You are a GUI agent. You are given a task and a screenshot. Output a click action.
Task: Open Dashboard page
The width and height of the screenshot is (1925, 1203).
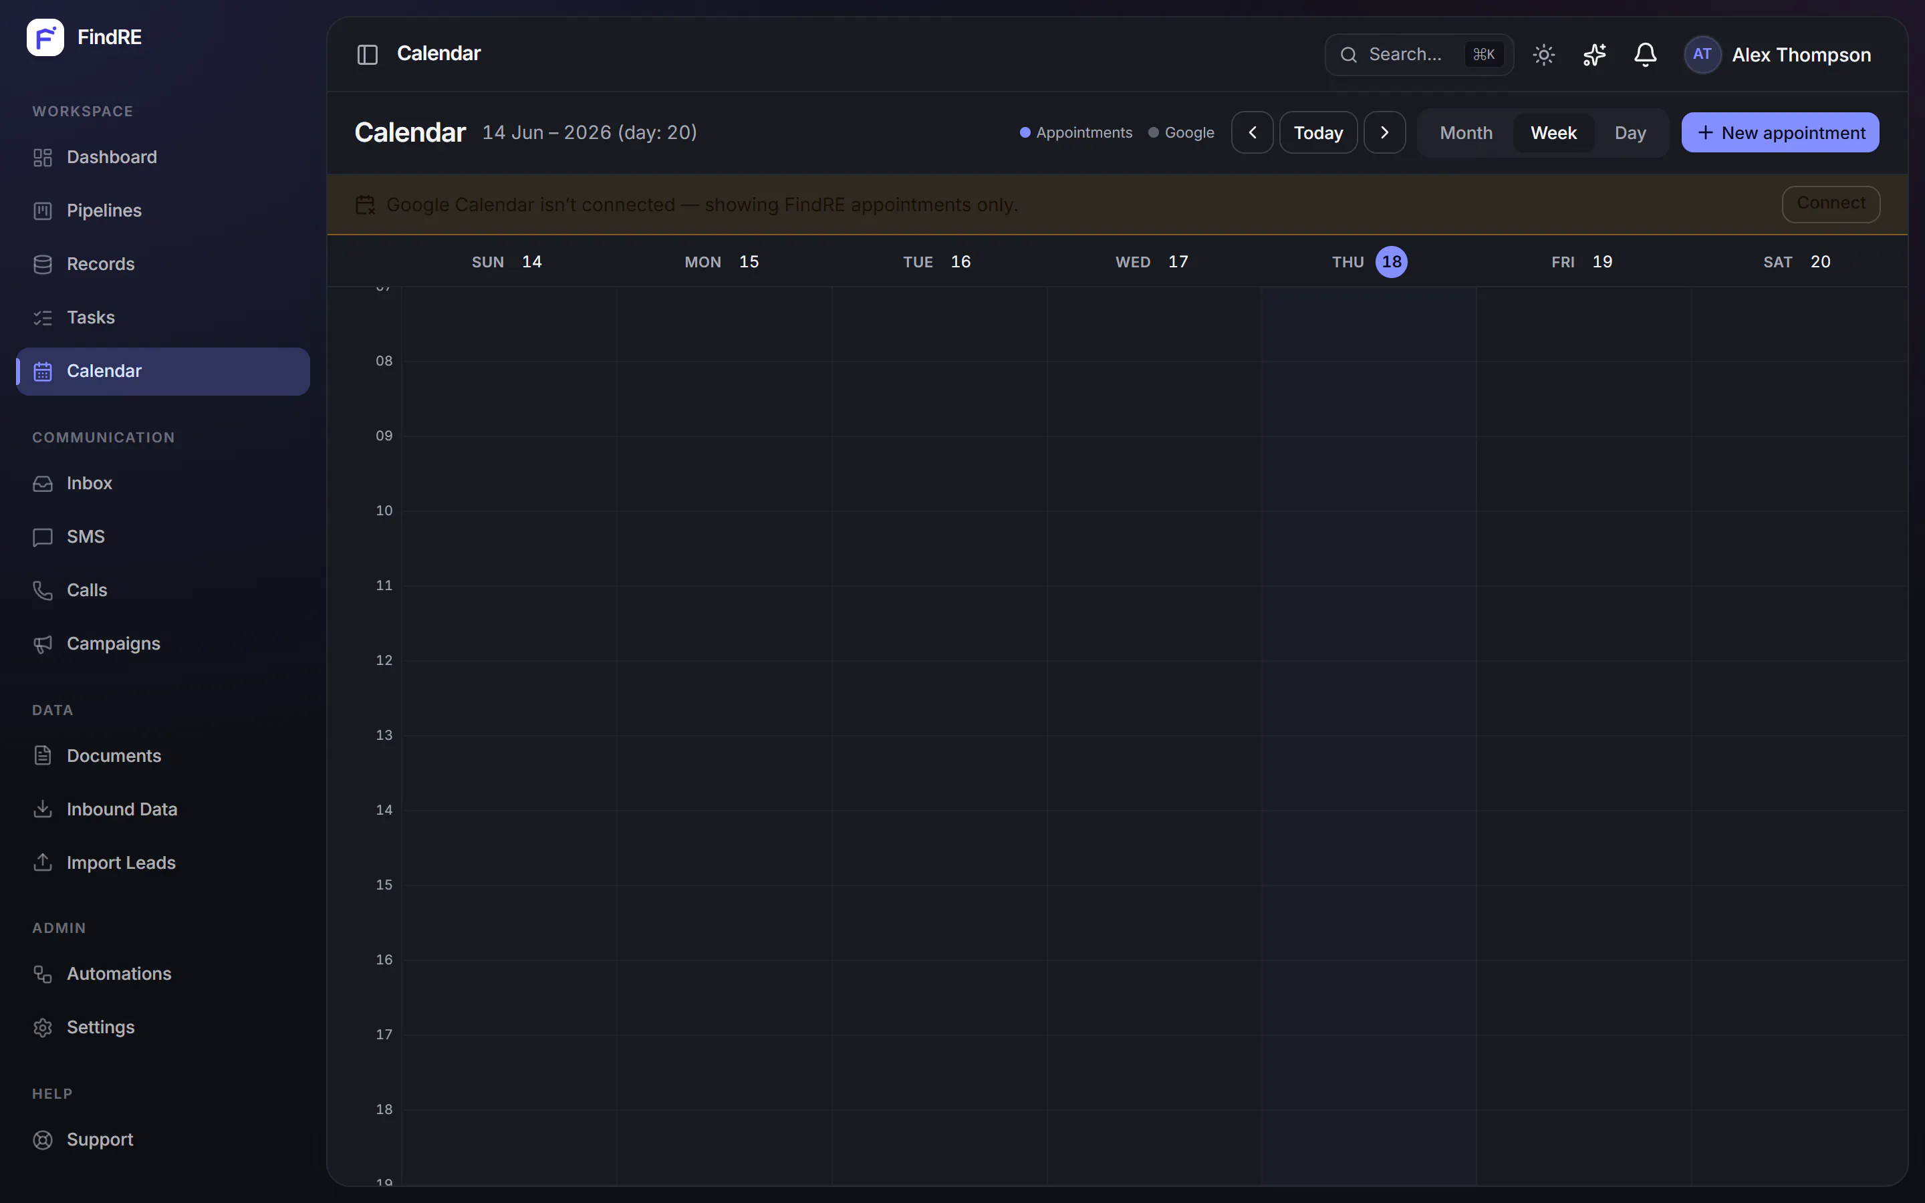pyautogui.click(x=163, y=158)
